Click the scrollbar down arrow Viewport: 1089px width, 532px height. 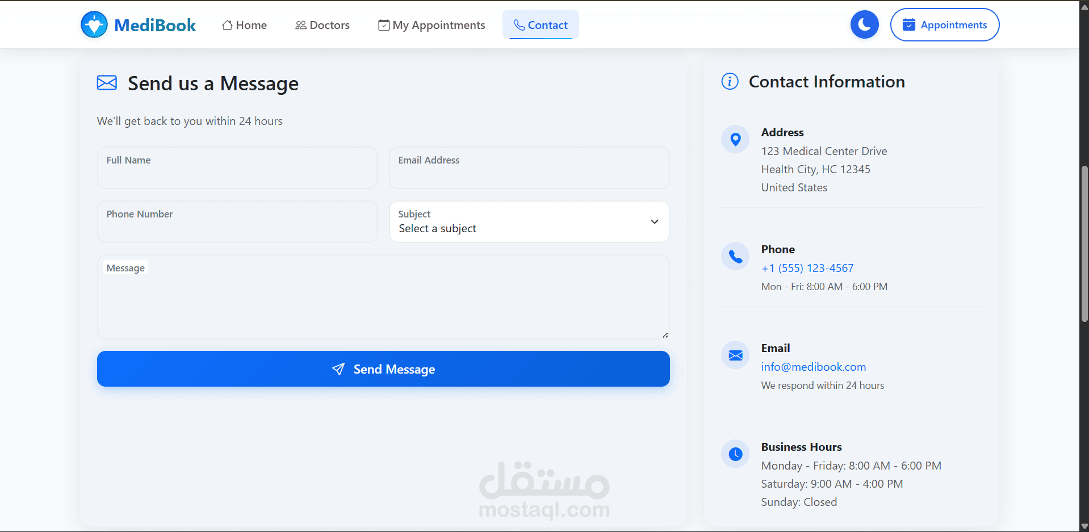(1084, 526)
